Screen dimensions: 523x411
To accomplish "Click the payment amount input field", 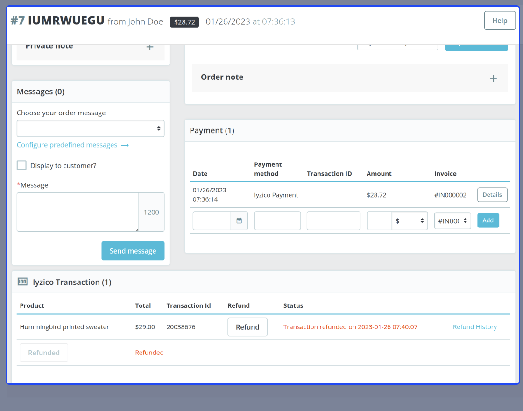I will (x=379, y=220).
